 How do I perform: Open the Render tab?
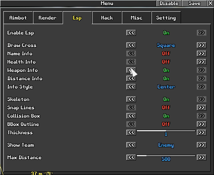pyautogui.click(x=48, y=18)
